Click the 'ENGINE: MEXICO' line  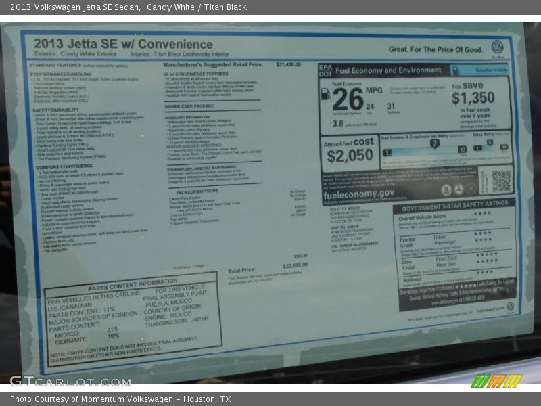pyautogui.click(x=168, y=316)
